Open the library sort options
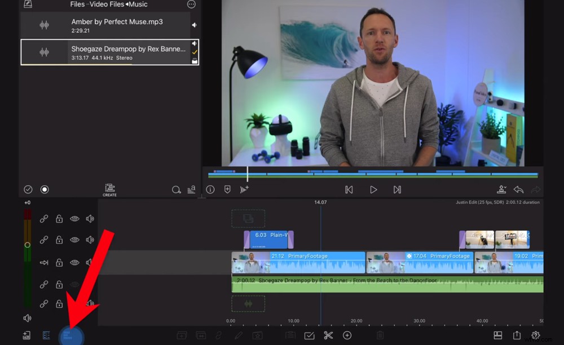The image size is (564, 345). pyautogui.click(x=192, y=190)
